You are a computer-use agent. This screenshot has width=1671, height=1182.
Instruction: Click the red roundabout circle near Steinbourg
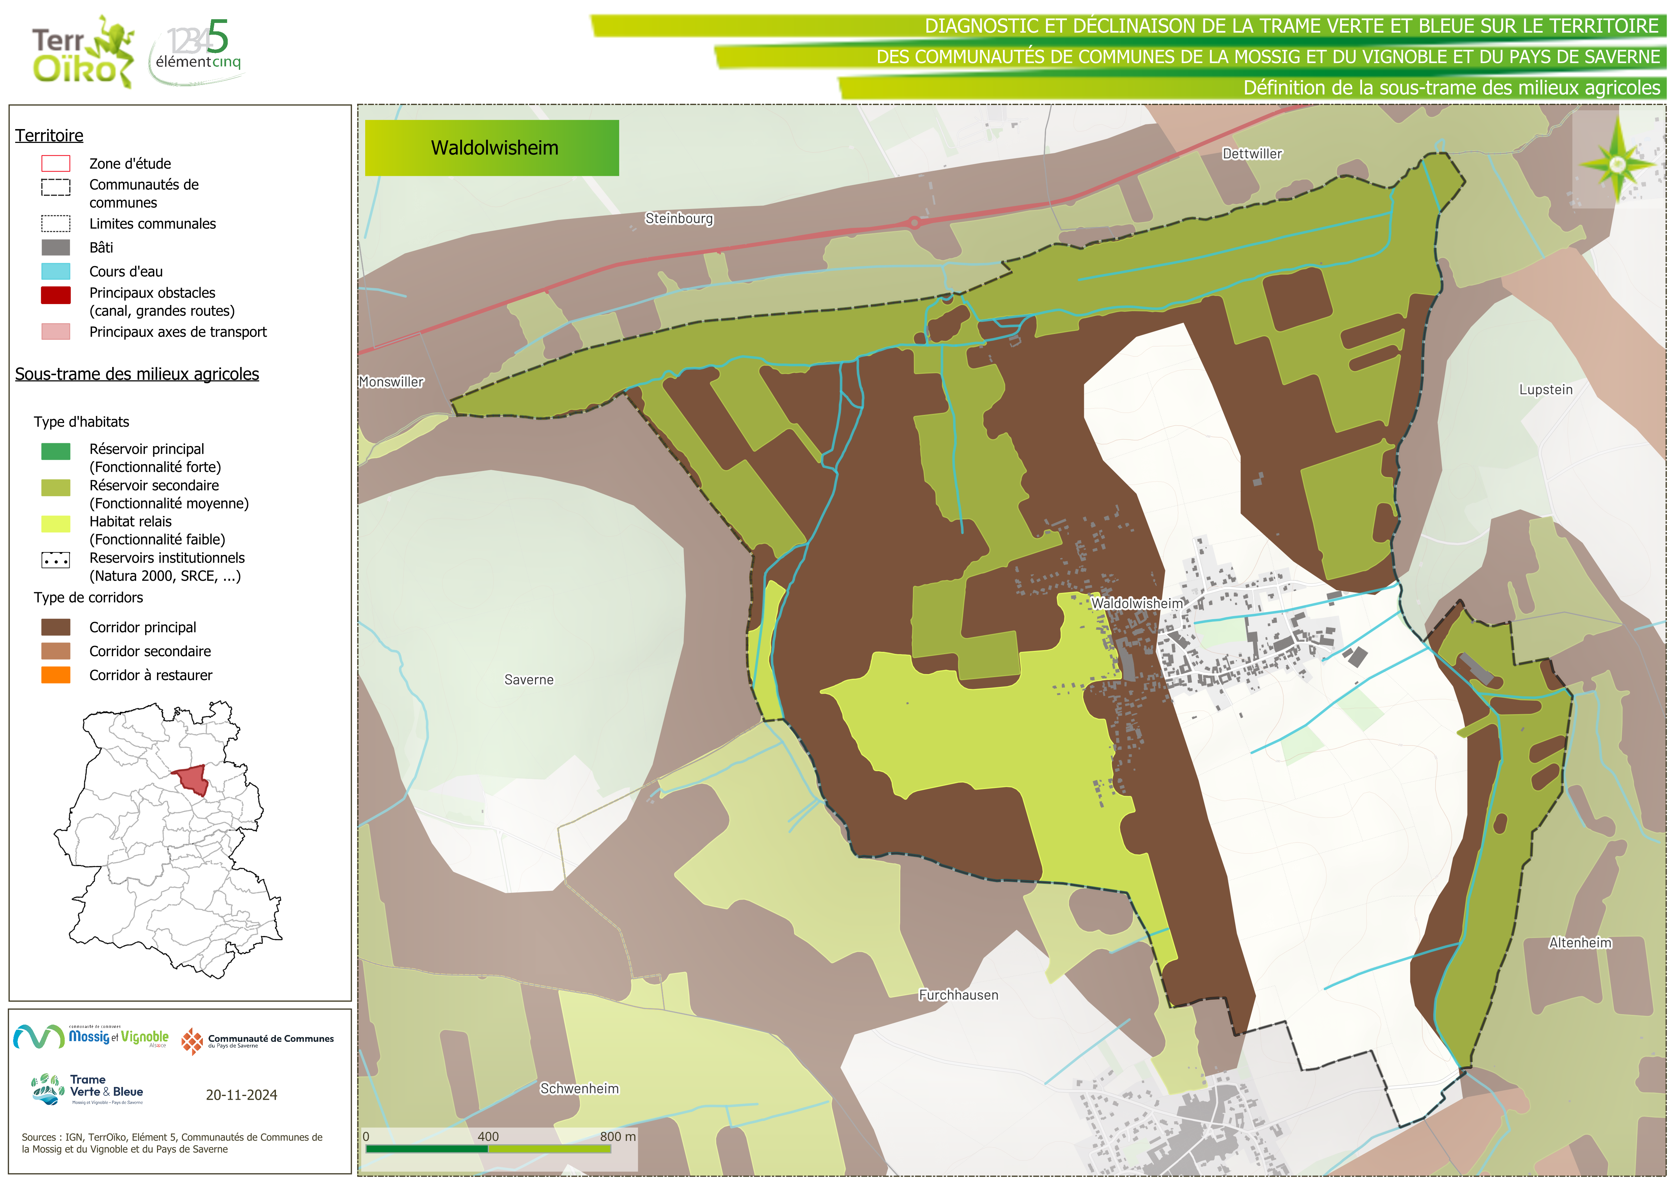click(914, 223)
